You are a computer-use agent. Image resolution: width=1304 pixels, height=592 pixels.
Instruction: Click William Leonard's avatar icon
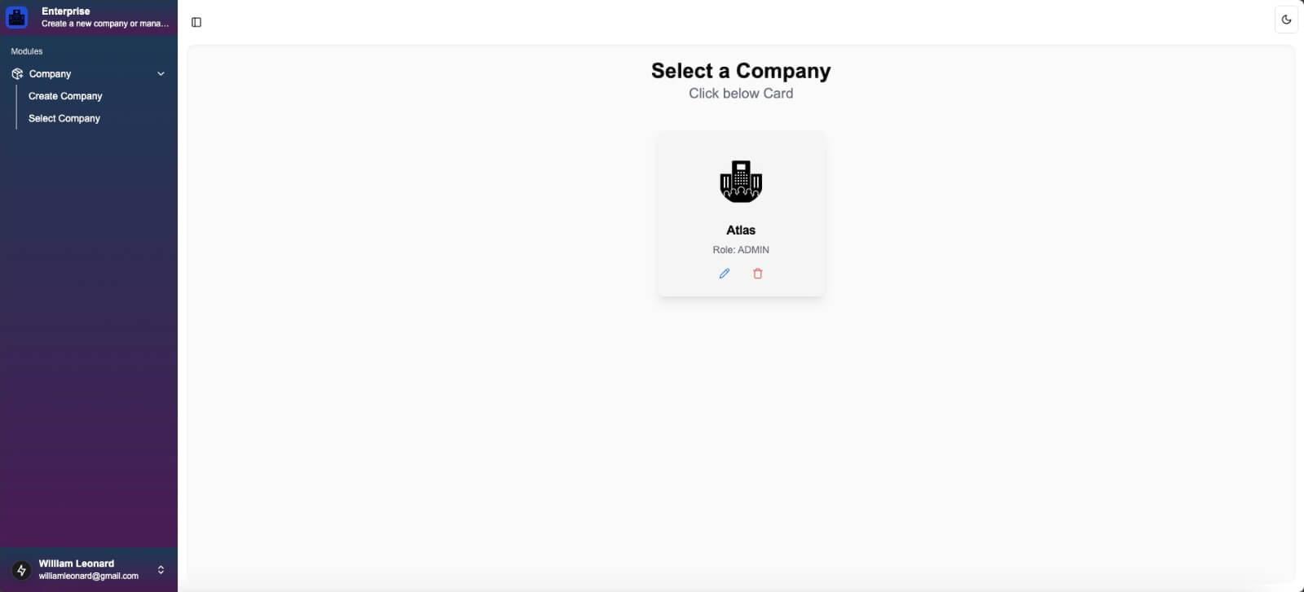pos(22,568)
